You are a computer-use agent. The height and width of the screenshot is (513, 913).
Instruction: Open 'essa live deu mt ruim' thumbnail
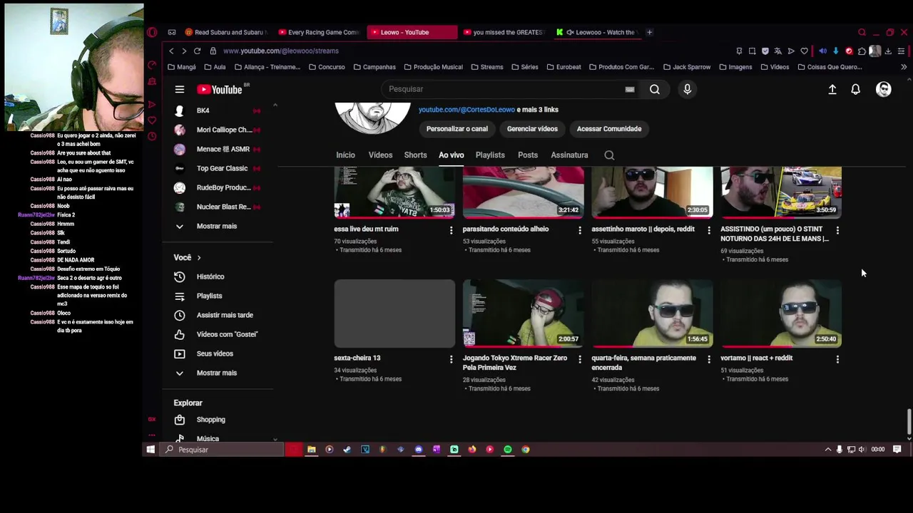click(x=394, y=192)
